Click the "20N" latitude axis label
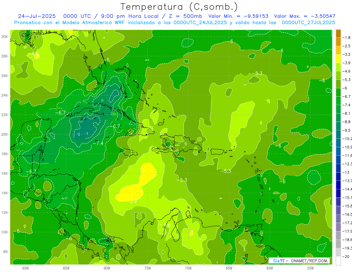352x272 pixels. coord(5,134)
